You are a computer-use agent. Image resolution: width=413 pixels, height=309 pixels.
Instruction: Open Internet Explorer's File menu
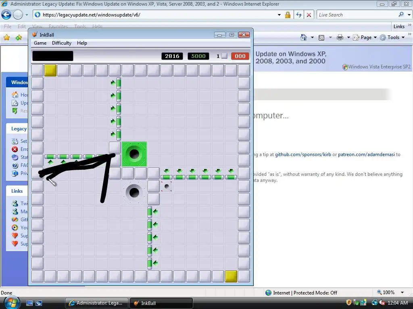8,26
